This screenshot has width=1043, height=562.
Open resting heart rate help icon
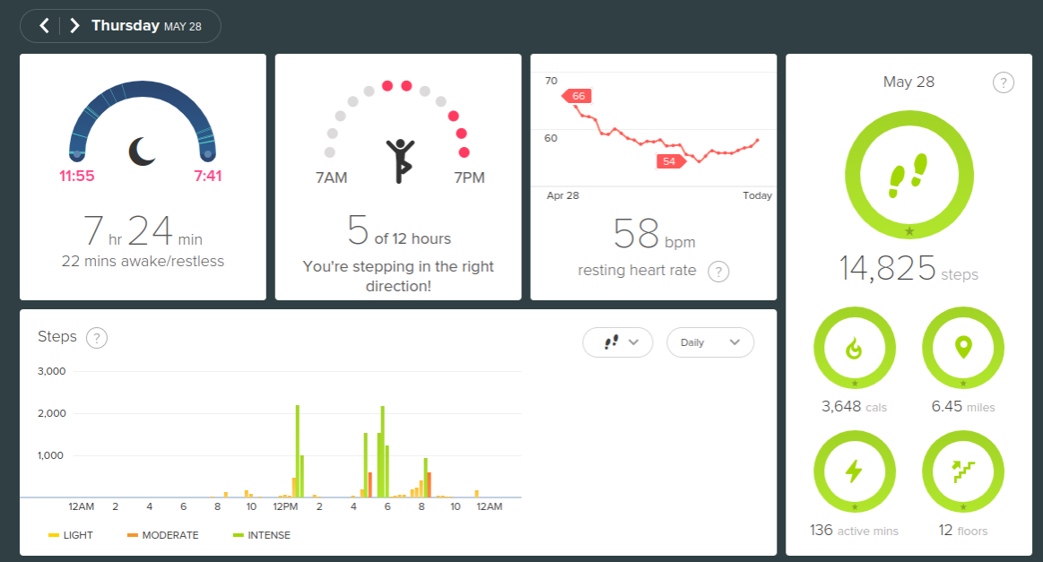click(x=718, y=272)
